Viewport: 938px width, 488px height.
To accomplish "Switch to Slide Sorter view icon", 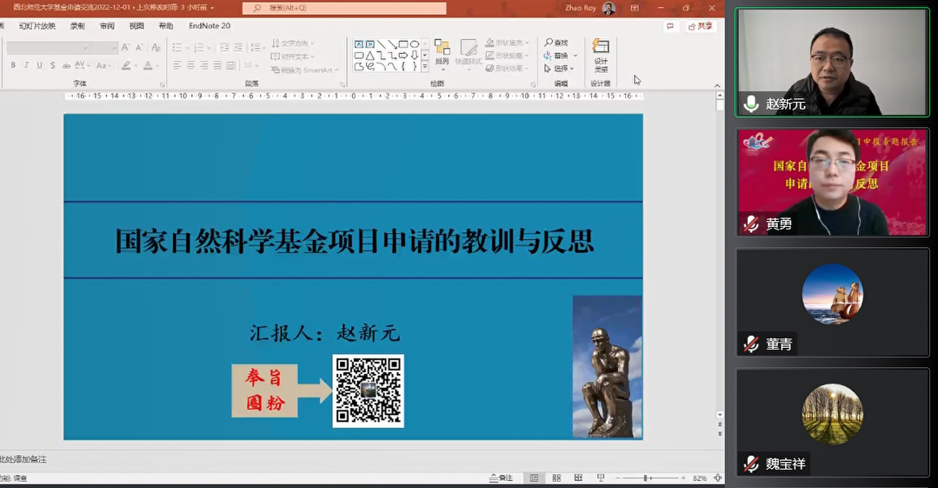I will point(555,478).
